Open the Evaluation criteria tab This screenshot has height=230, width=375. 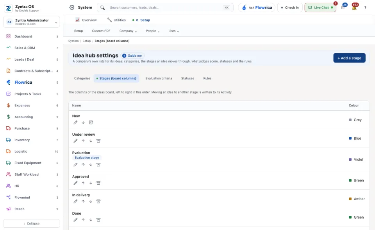pos(159,78)
